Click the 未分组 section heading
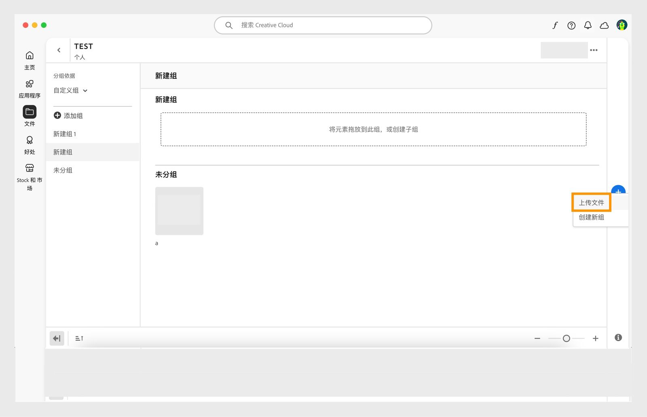647x417 pixels. 166,175
